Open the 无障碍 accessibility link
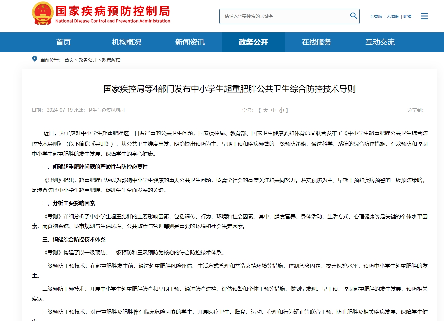The height and width of the screenshot is (321, 444). [393, 16]
